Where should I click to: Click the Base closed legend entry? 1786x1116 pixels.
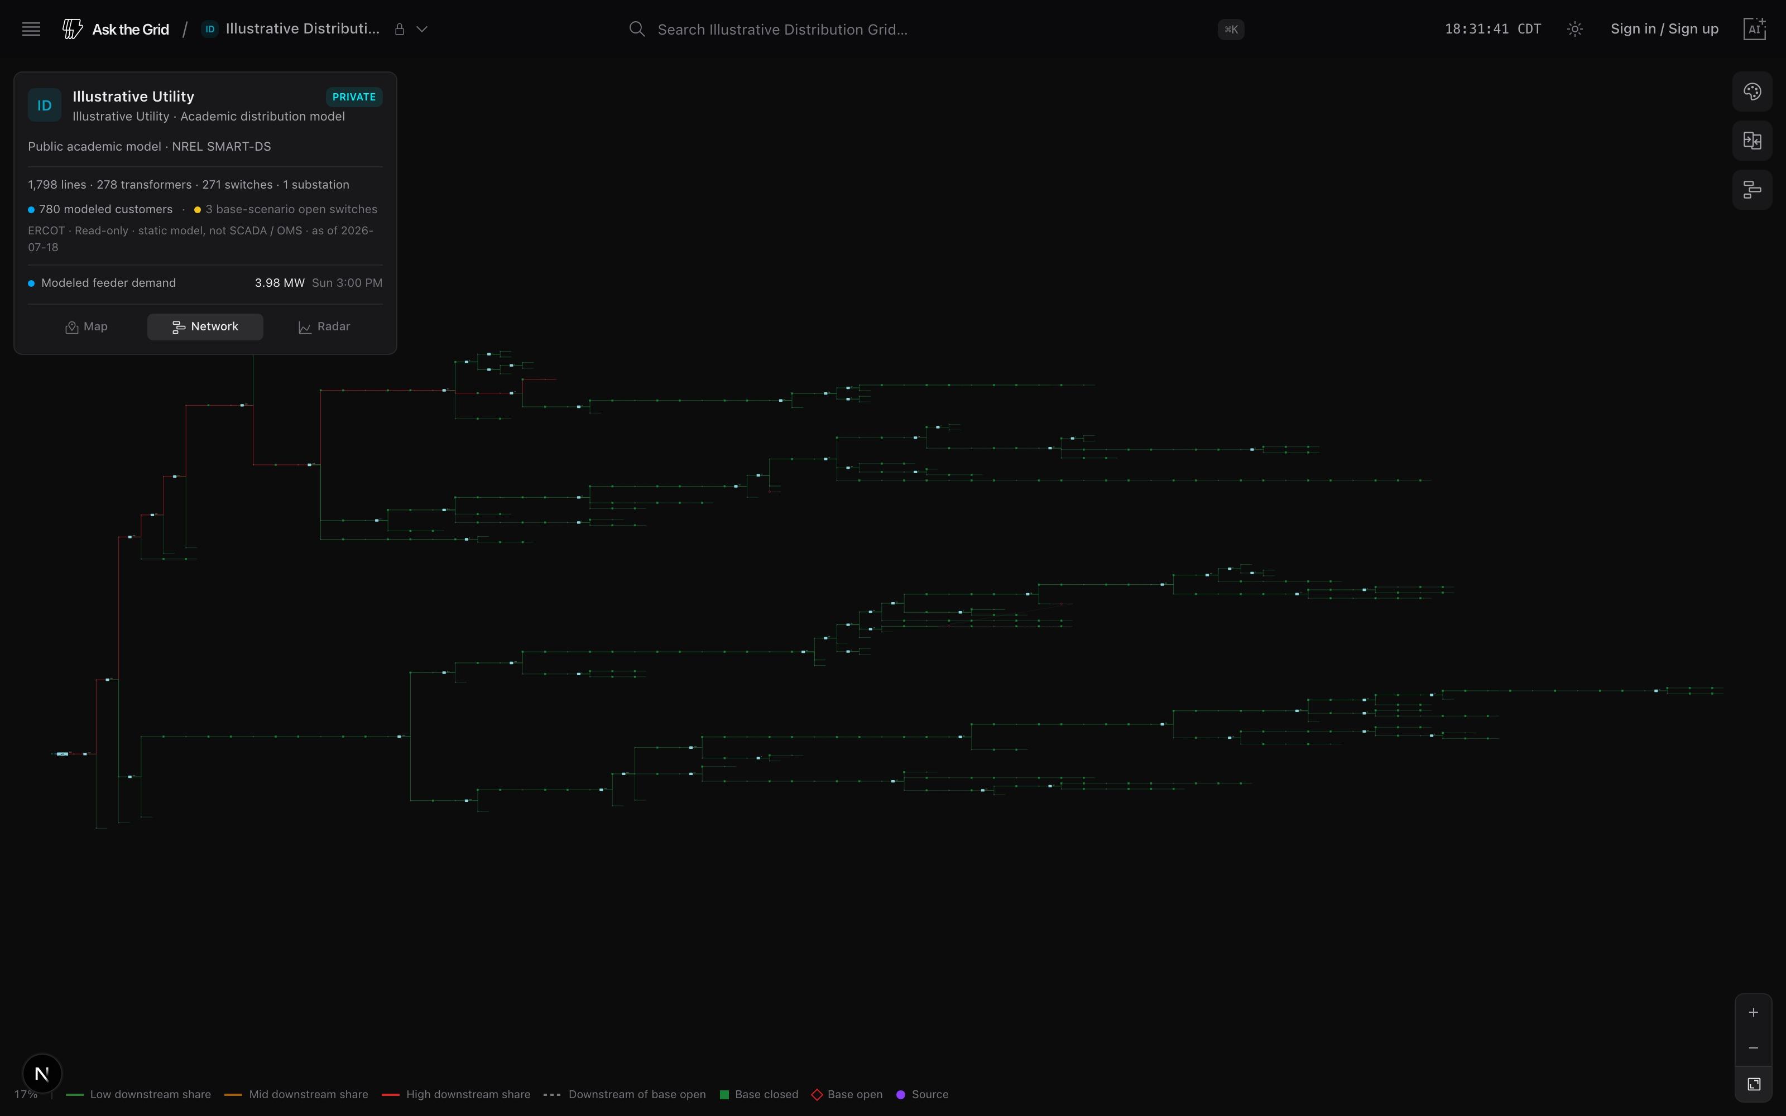(758, 1095)
